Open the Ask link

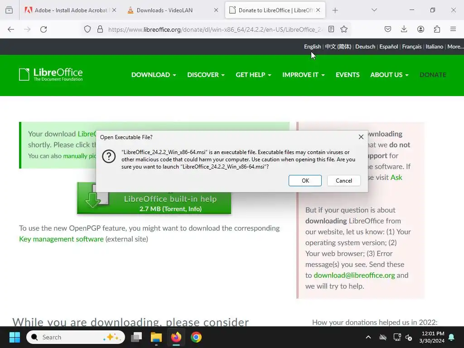coord(396,177)
